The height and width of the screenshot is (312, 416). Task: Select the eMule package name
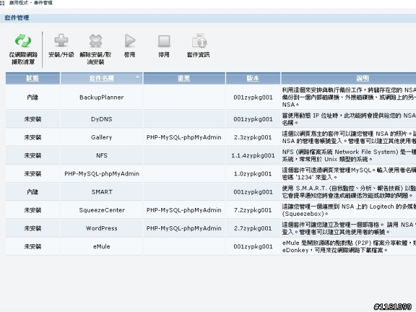pos(101,246)
